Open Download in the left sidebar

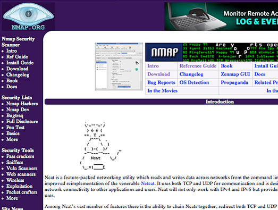(x=18, y=69)
